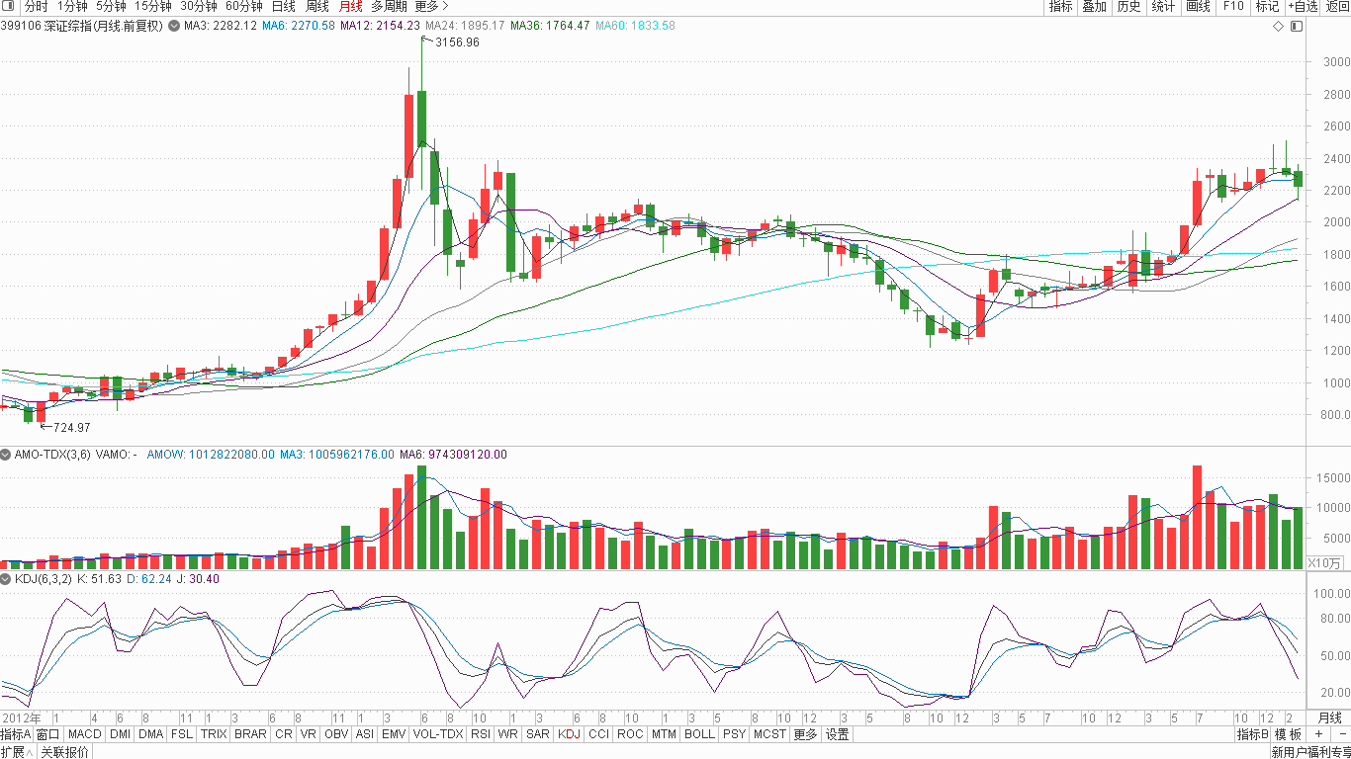Screen dimensions: 1351x759
Task: Click the 标记 mark button
Action: [x=1267, y=6]
